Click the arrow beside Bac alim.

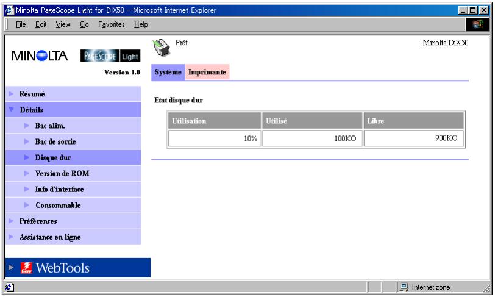pyautogui.click(x=27, y=126)
